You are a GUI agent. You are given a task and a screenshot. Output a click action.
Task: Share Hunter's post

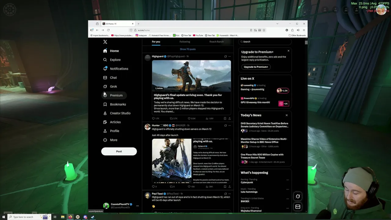229,186
